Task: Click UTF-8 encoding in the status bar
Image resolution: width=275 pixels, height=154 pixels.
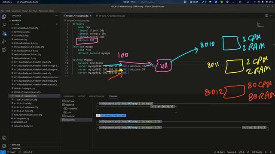Action: click(x=241, y=152)
